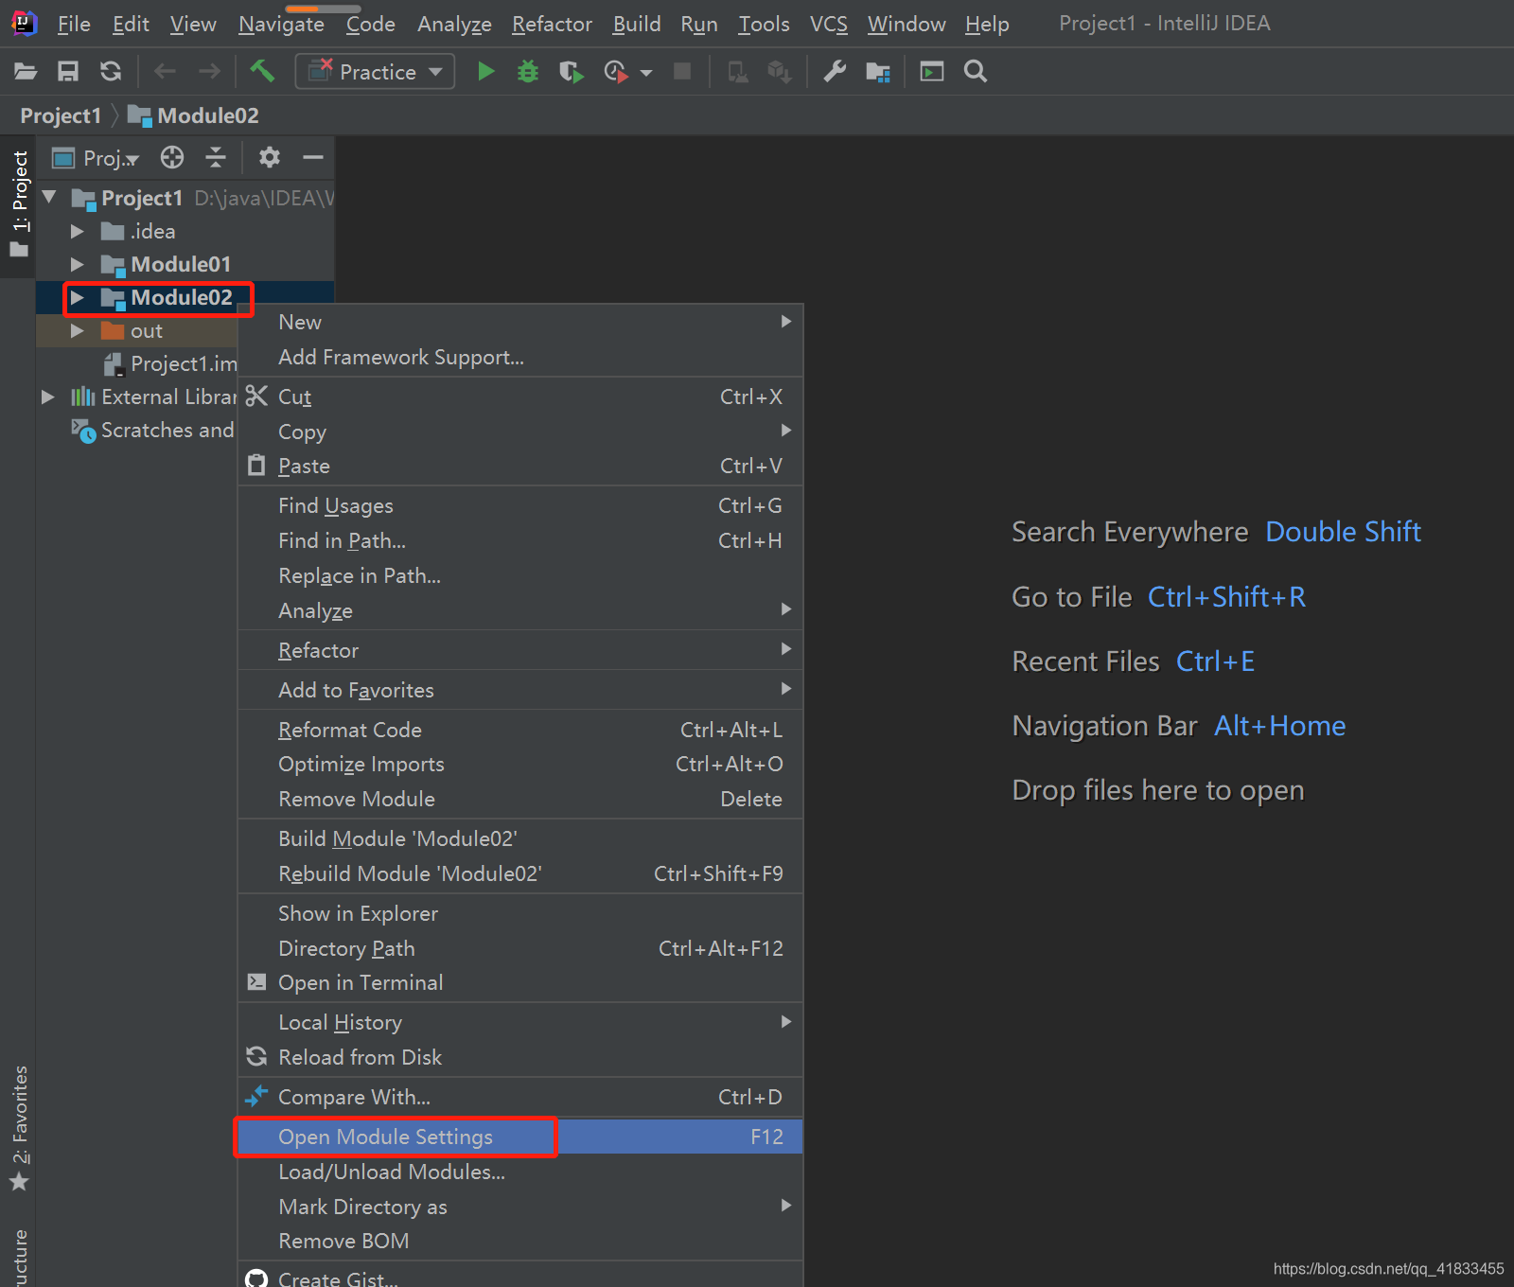Click the Save All toolbar icon

pyautogui.click(x=68, y=71)
